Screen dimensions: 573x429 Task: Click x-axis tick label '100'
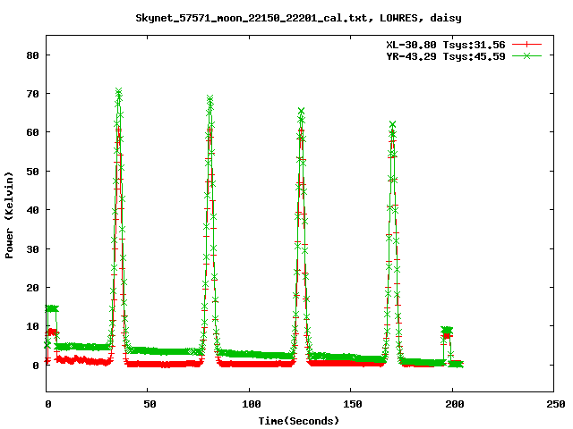[x=251, y=404]
